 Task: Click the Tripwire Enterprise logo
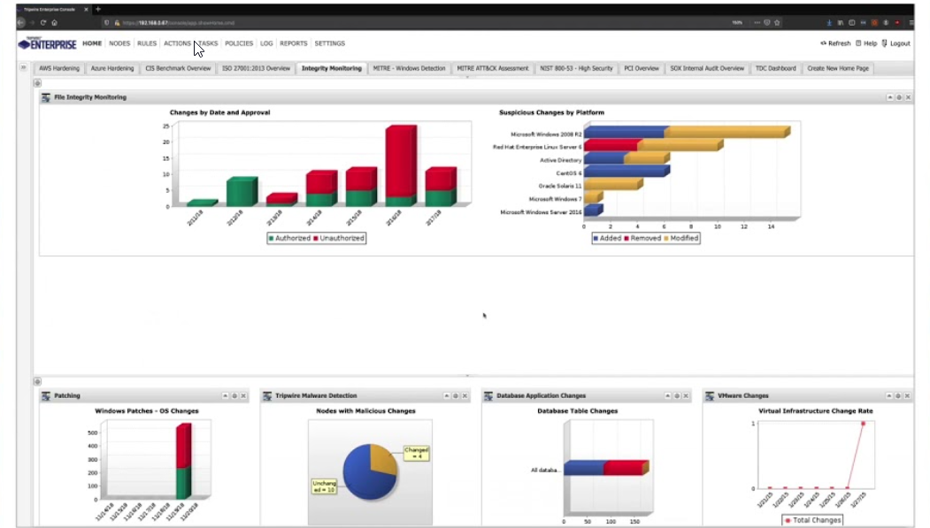48,43
